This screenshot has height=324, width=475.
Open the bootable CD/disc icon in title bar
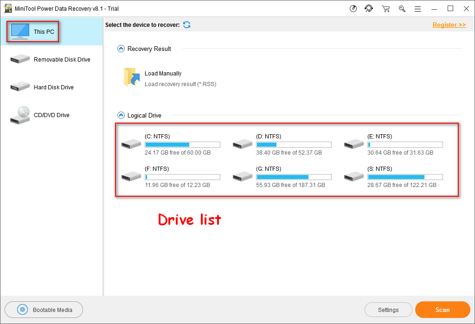353,8
